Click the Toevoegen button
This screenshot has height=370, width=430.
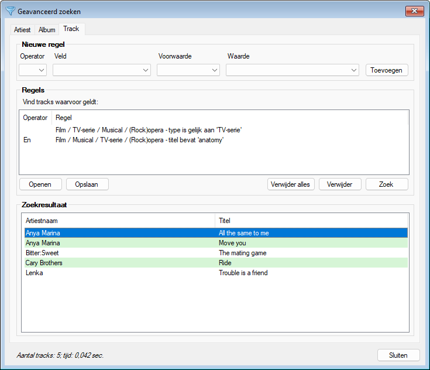tap(387, 70)
